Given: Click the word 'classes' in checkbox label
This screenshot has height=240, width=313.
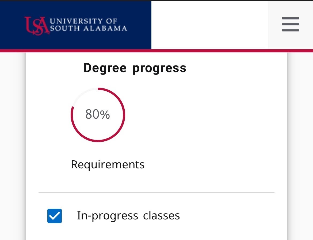Looking at the screenshot, I should (161, 216).
